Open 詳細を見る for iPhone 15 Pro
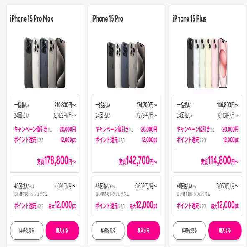 click(108, 230)
